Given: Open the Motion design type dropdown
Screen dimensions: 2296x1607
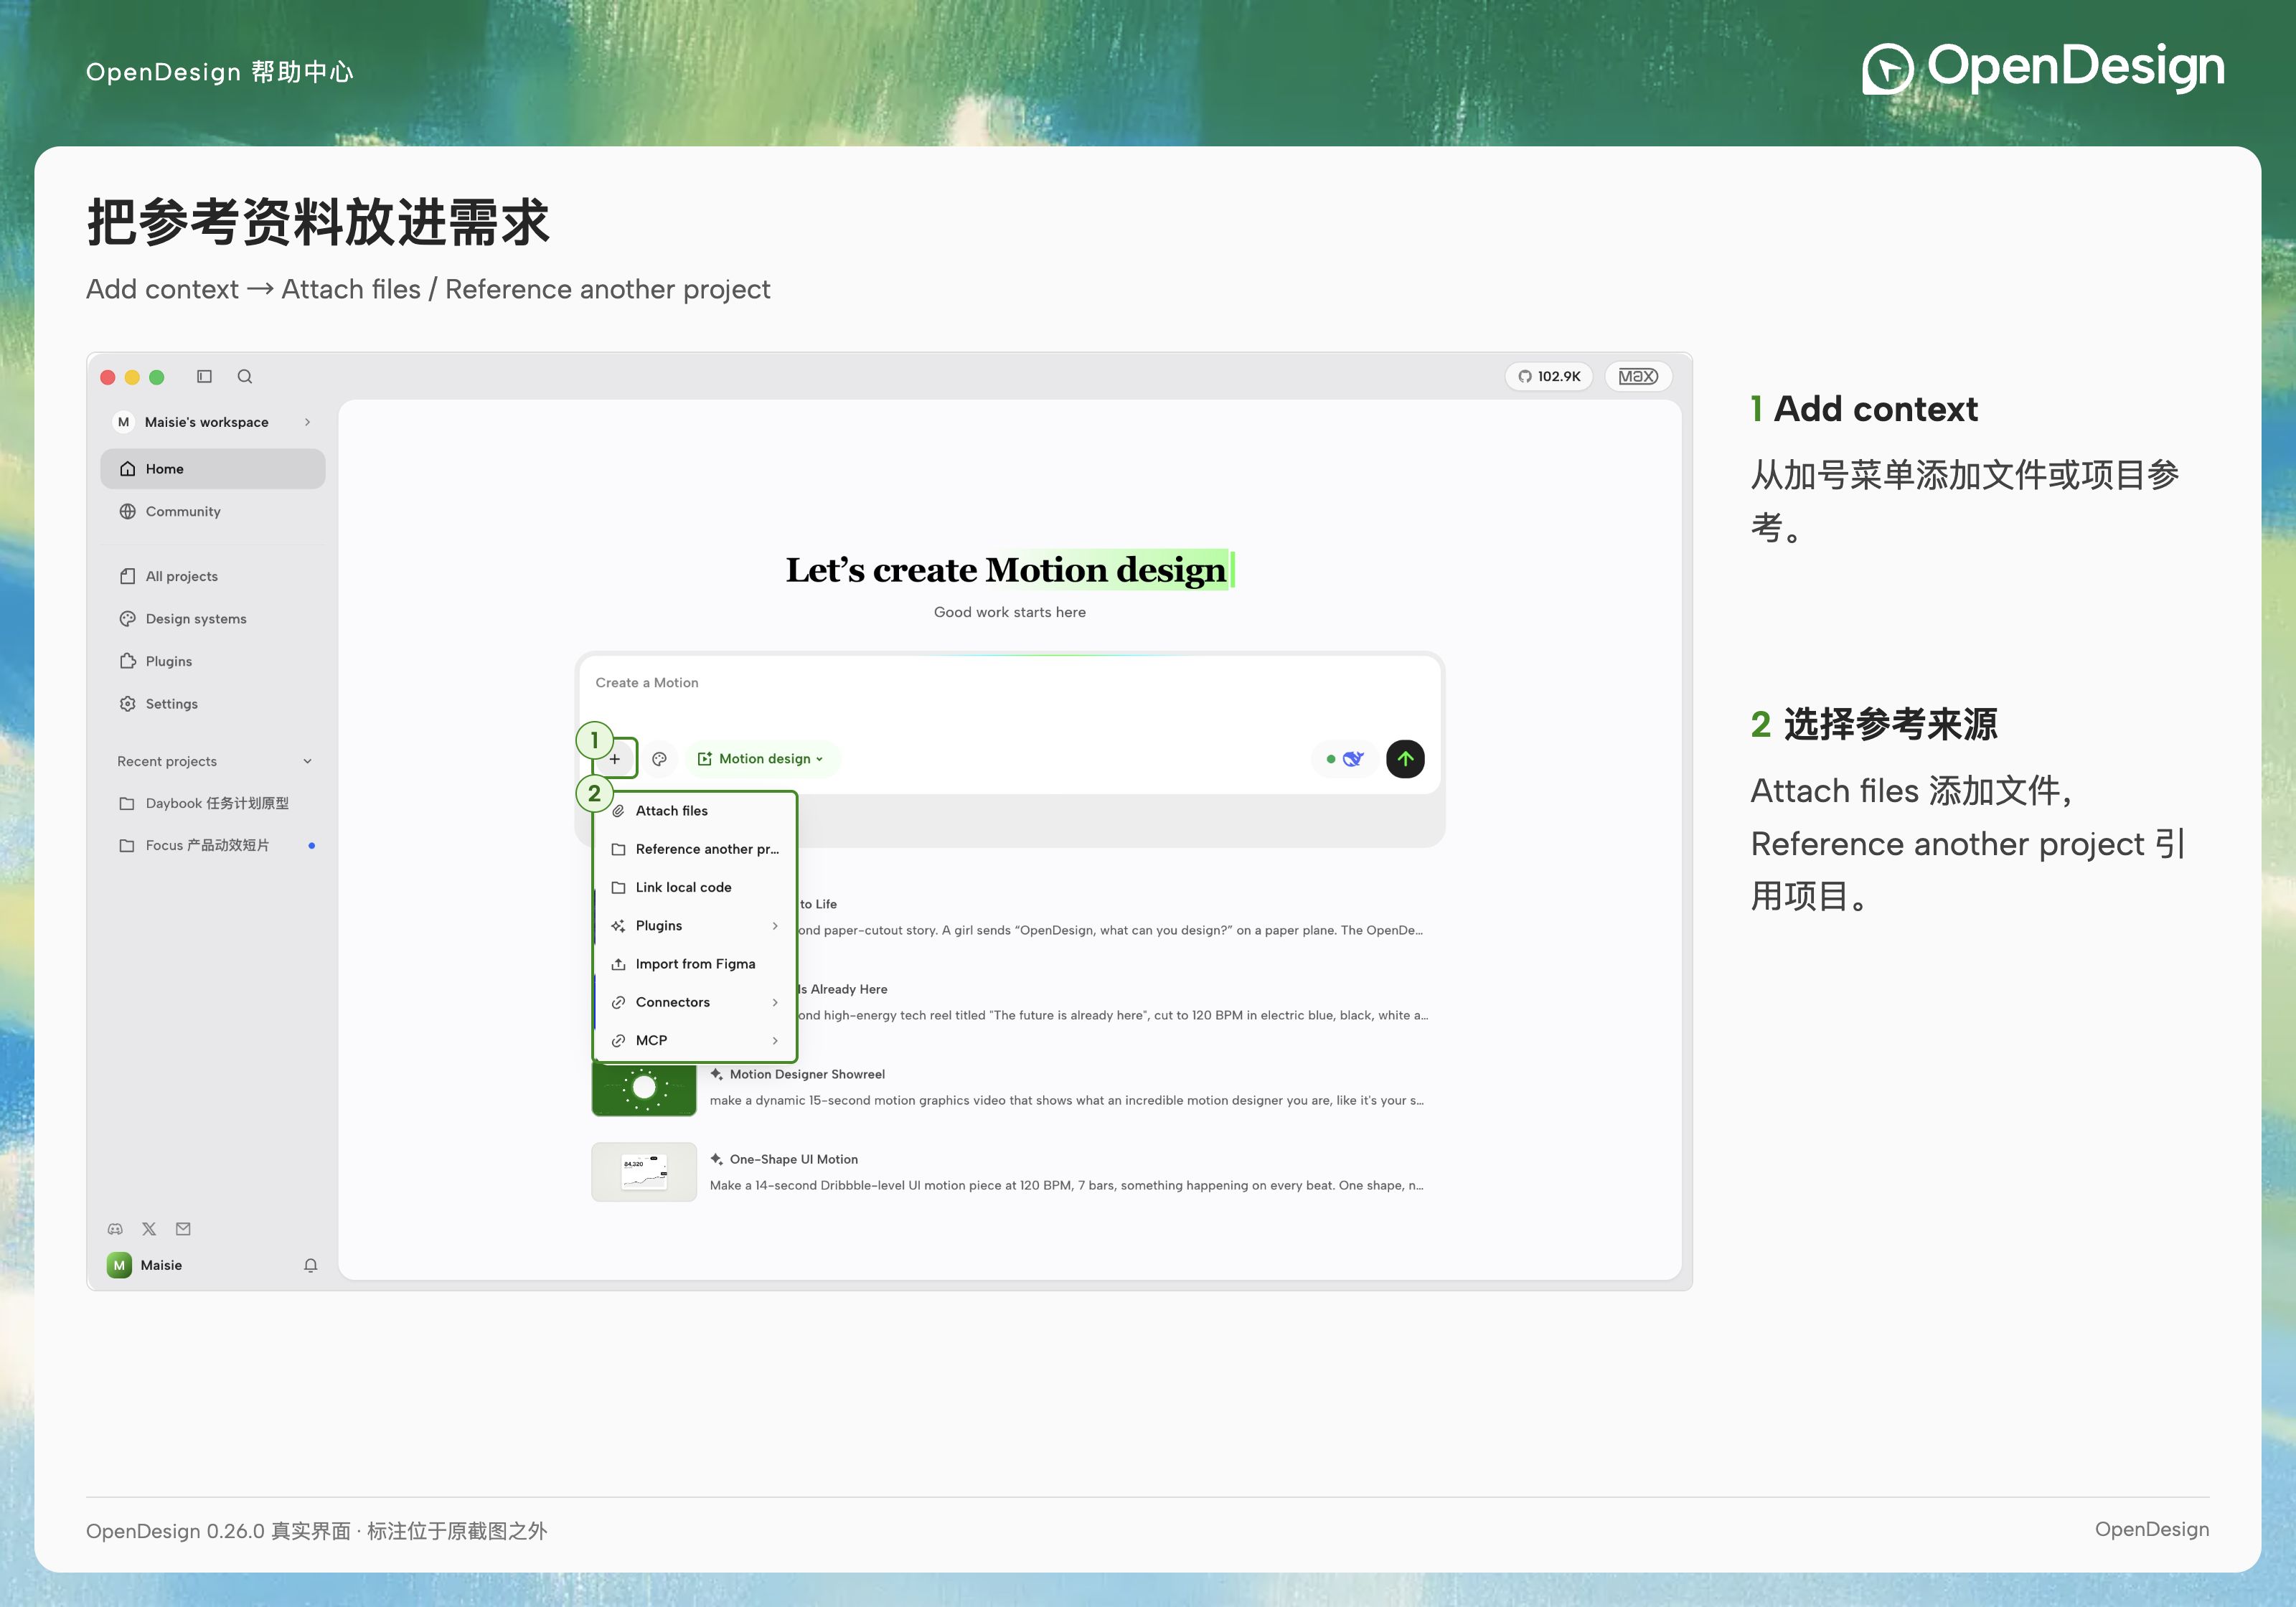Looking at the screenshot, I should [762, 759].
